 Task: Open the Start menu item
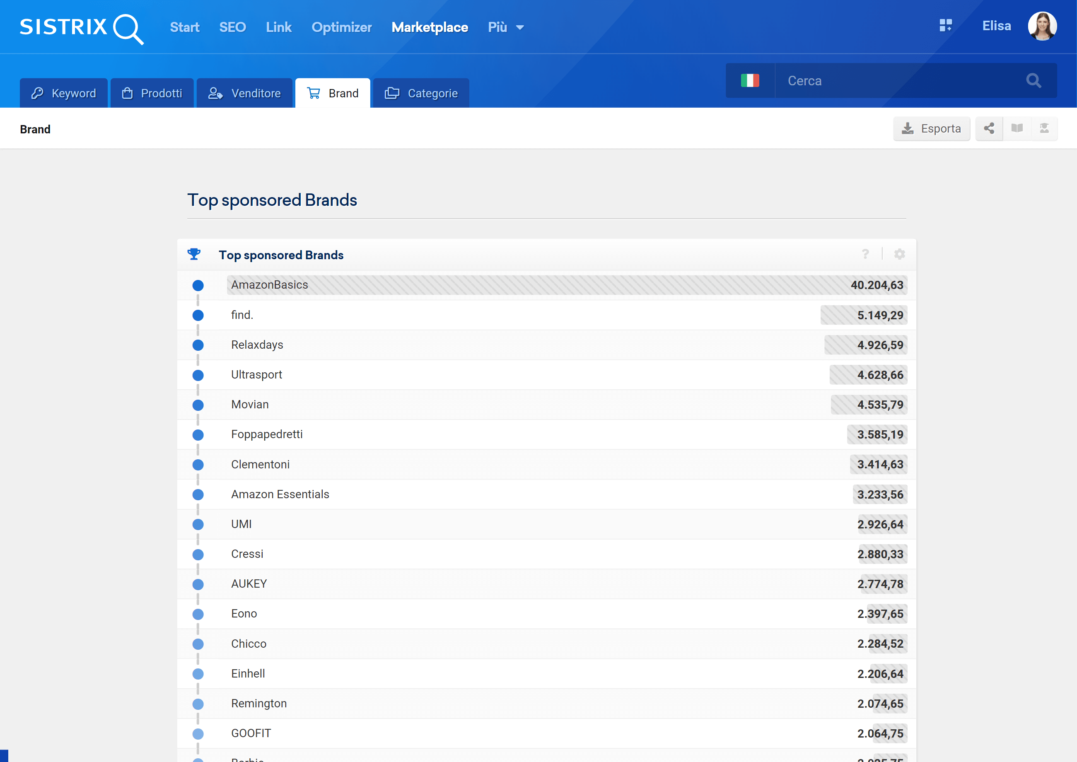click(184, 27)
